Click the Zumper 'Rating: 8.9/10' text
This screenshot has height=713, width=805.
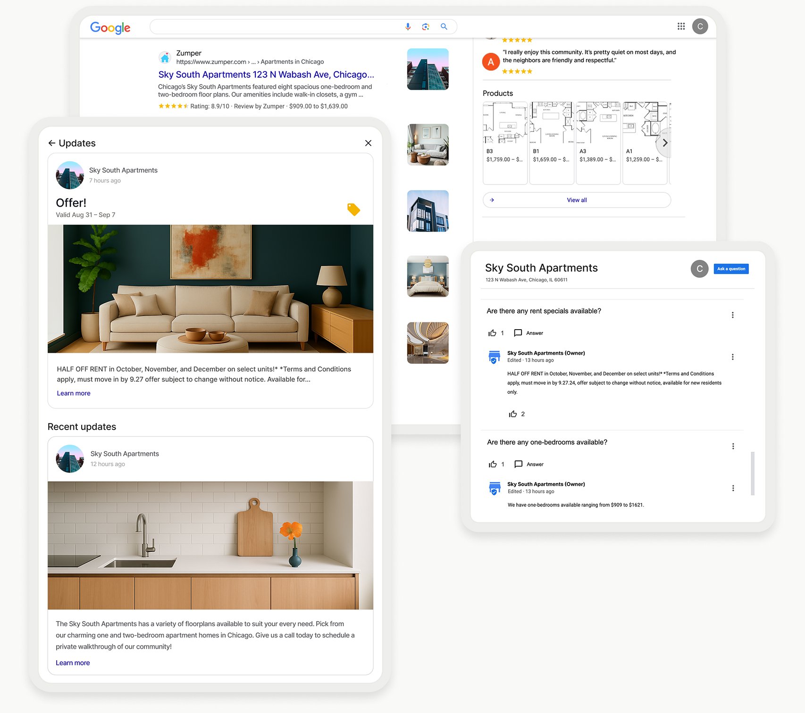210,106
